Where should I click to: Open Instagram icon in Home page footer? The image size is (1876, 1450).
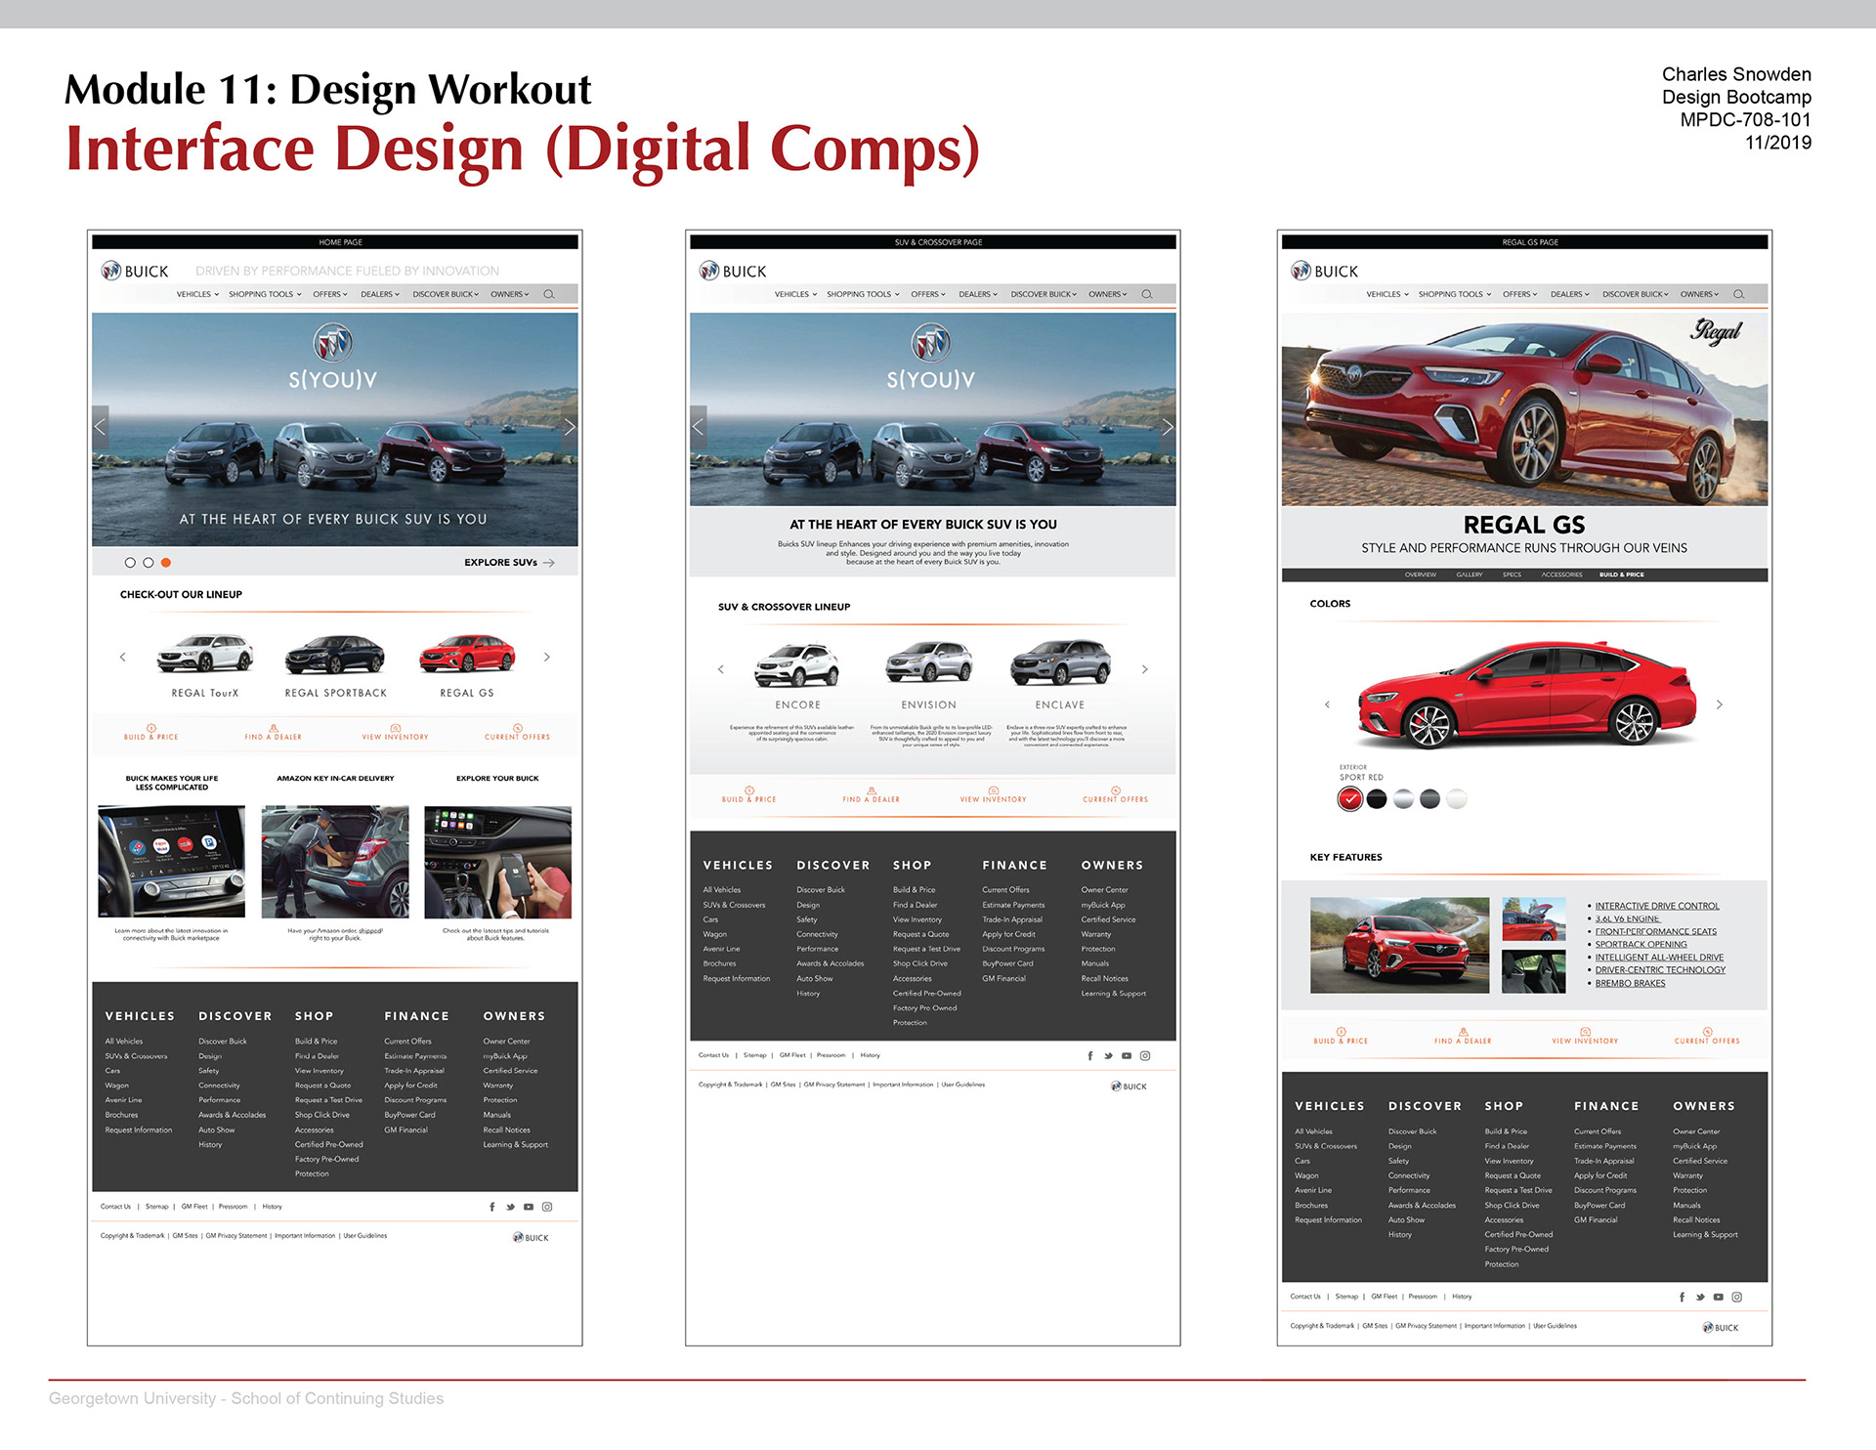point(547,1207)
